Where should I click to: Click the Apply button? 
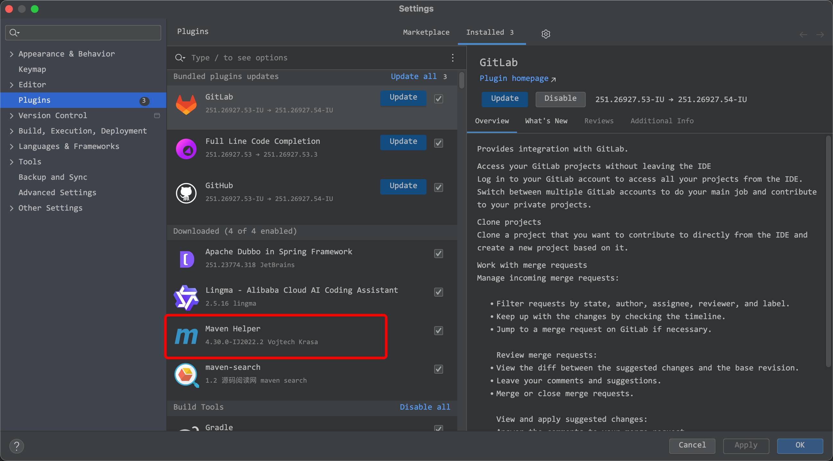pos(746,446)
